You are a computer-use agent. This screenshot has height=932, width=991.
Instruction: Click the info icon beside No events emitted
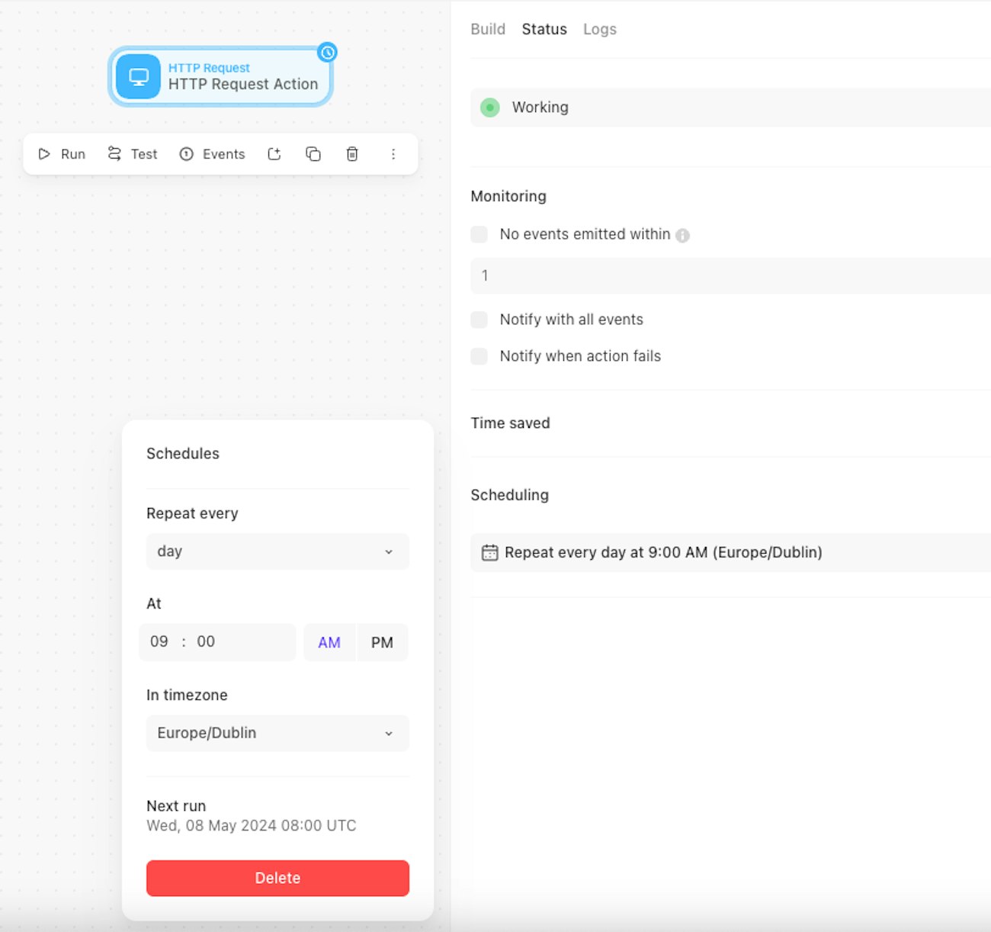coord(683,236)
